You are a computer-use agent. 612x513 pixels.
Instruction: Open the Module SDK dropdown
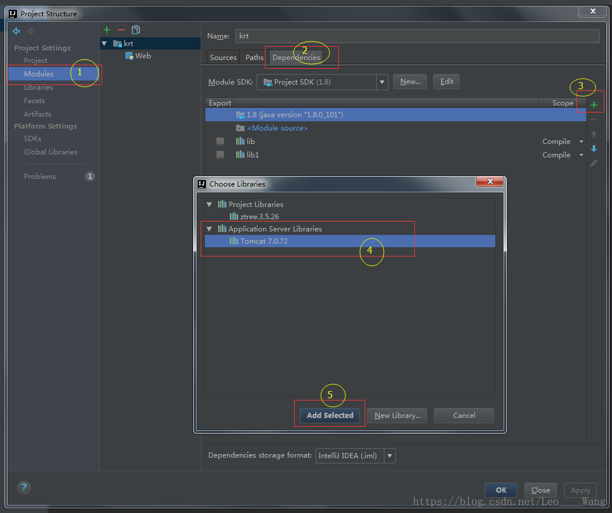click(382, 82)
